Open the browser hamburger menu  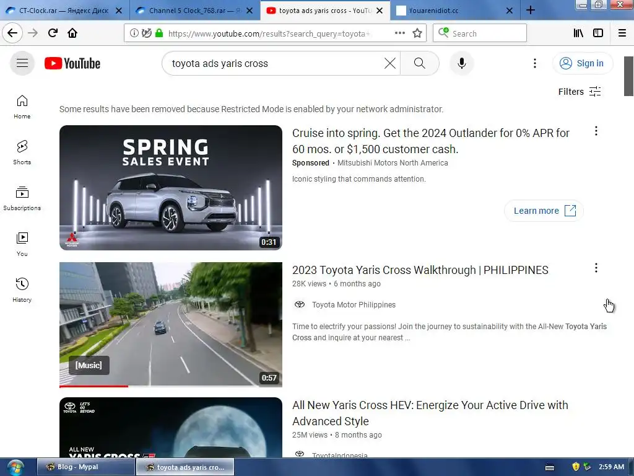(622, 33)
